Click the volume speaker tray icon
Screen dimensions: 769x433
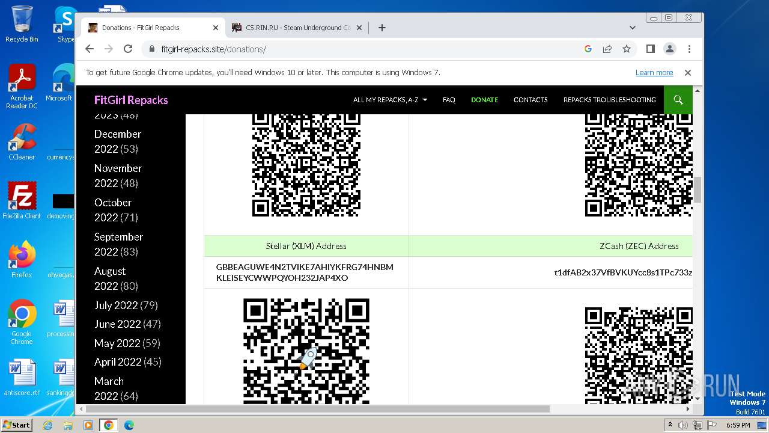(683, 425)
